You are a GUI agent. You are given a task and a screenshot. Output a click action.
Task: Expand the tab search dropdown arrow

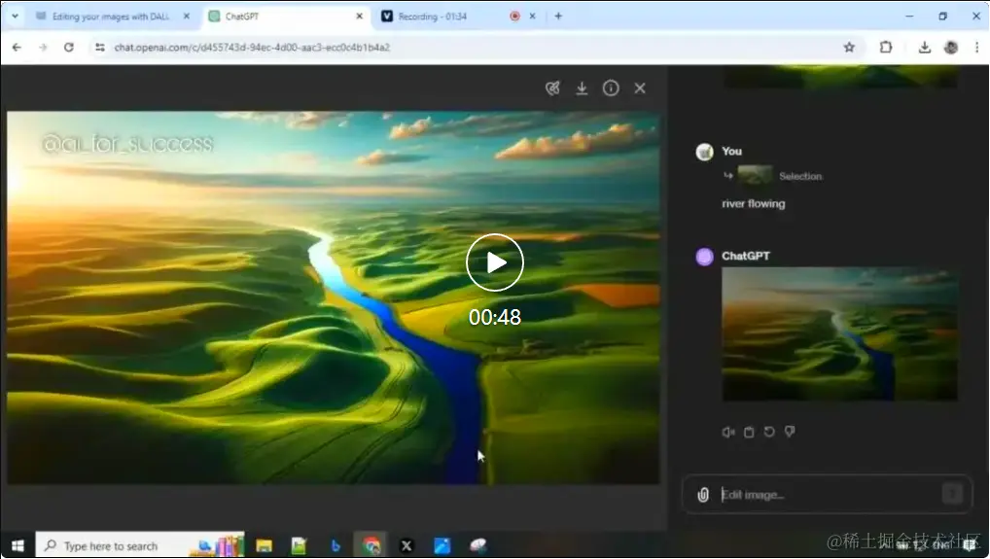[x=15, y=17]
